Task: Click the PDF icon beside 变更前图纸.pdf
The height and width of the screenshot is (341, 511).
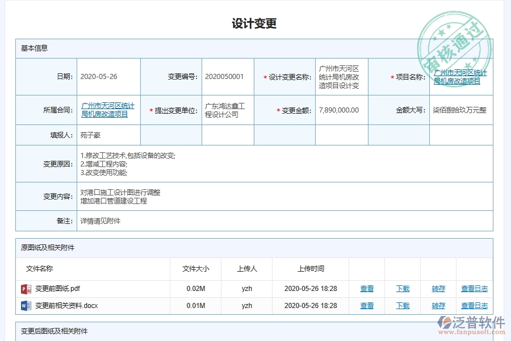Action: pyautogui.click(x=26, y=289)
